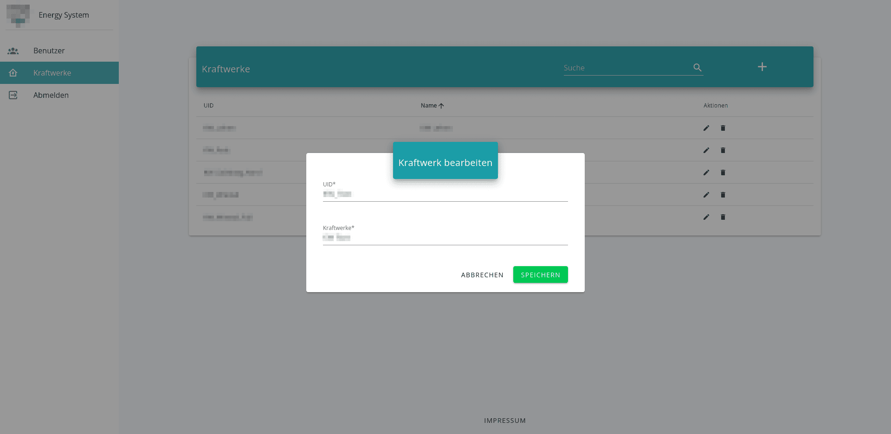Image resolution: width=891 pixels, height=434 pixels.
Task: Edit the first Kraftwerk row with pencil
Action: 706,128
